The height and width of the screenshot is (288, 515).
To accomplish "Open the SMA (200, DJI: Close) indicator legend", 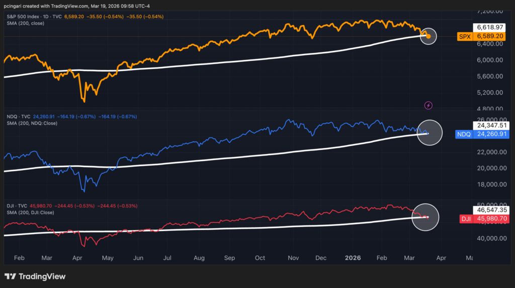I will click(30, 212).
